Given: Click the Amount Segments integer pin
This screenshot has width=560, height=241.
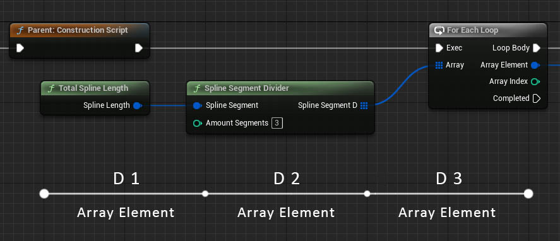Looking at the screenshot, I should pos(198,123).
